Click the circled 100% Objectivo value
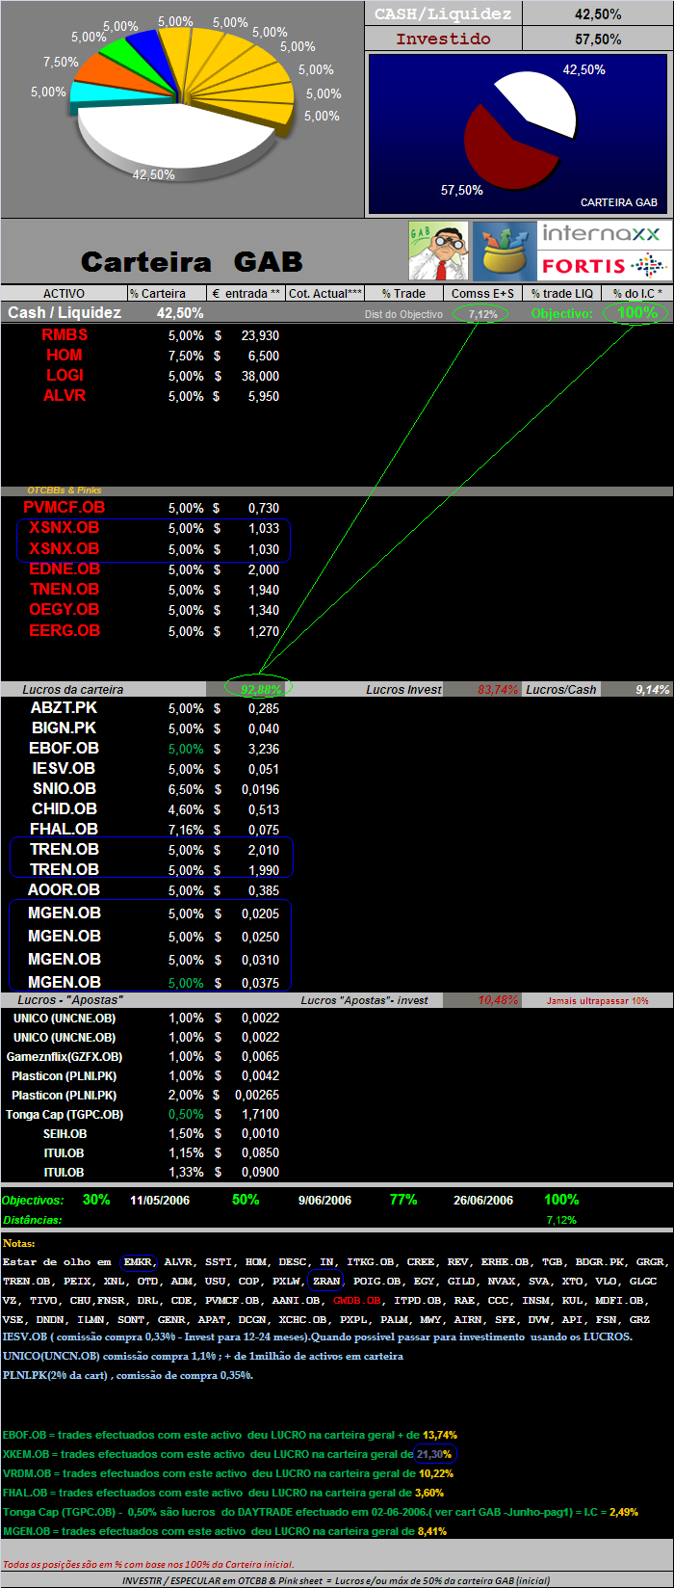This screenshot has height=1588, width=674. coord(636,312)
